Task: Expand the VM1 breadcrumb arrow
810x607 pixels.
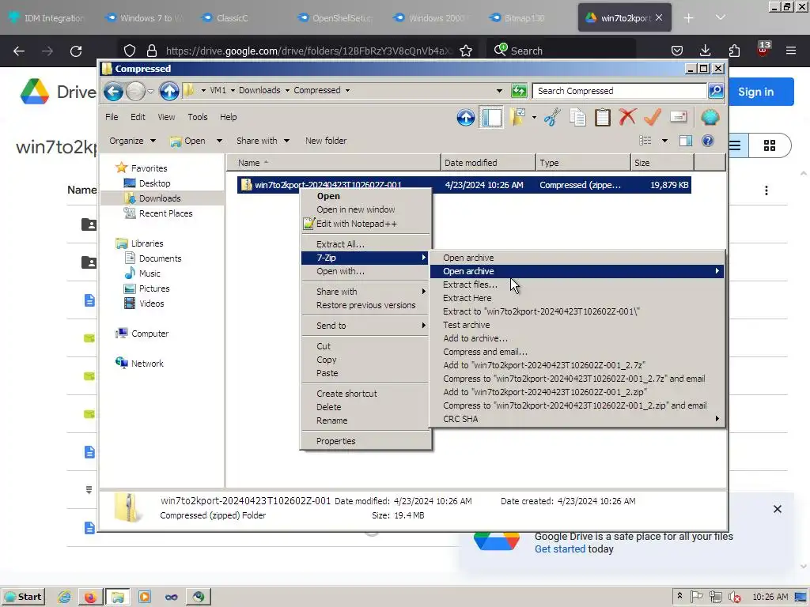Action: pyautogui.click(x=233, y=90)
